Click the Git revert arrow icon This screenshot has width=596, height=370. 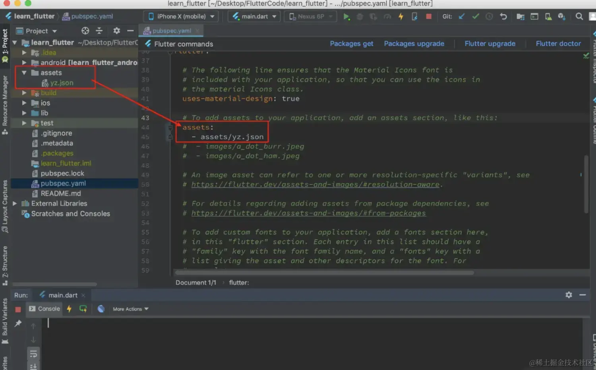click(503, 17)
